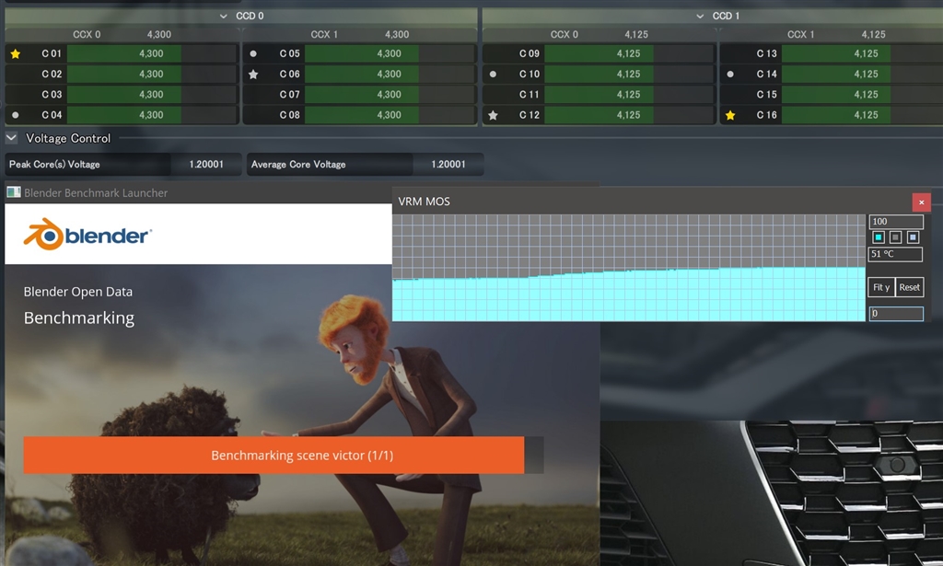Image resolution: width=943 pixels, height=566 pixels.
Task: Click the silver star beside core C 12
Action: click(494, 115)
